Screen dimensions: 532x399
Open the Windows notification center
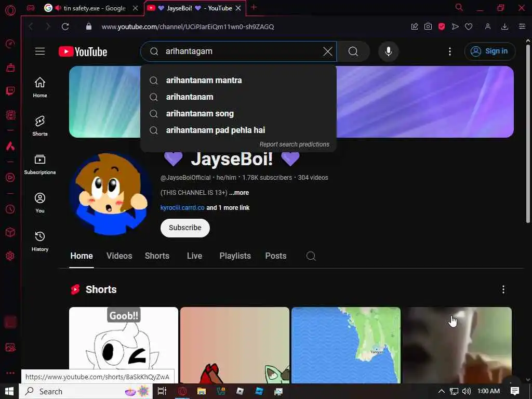[x=515, y=391]
